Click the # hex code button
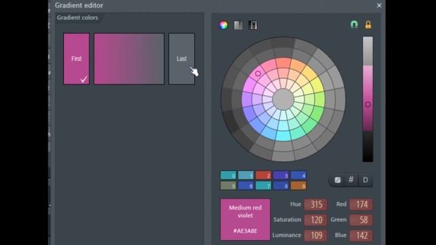This screenshot has width=436, height=245. 352,180
